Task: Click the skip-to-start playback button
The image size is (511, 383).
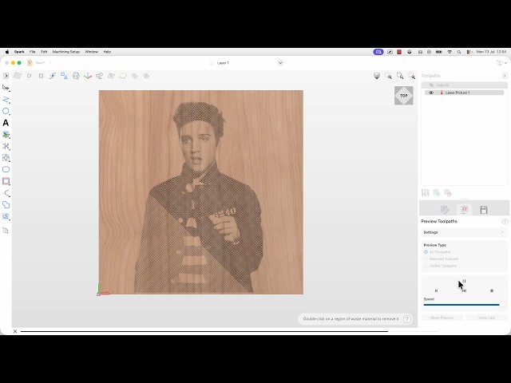Action: click(x=436, y=290)
